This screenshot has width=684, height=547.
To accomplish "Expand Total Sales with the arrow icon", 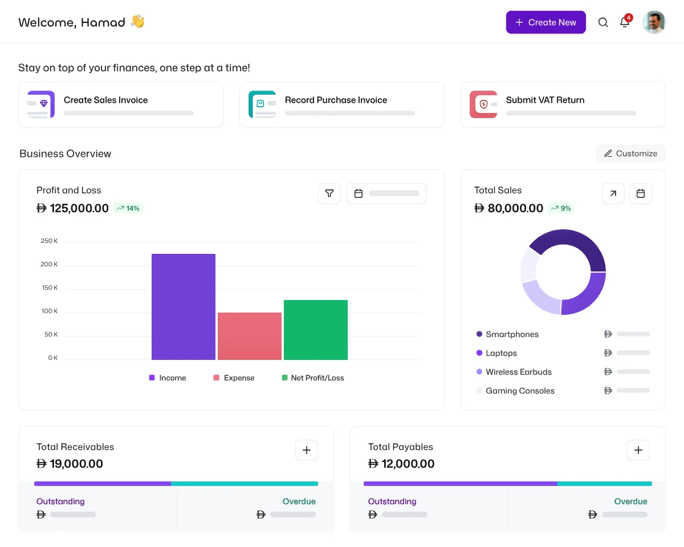I will [613, 193].
